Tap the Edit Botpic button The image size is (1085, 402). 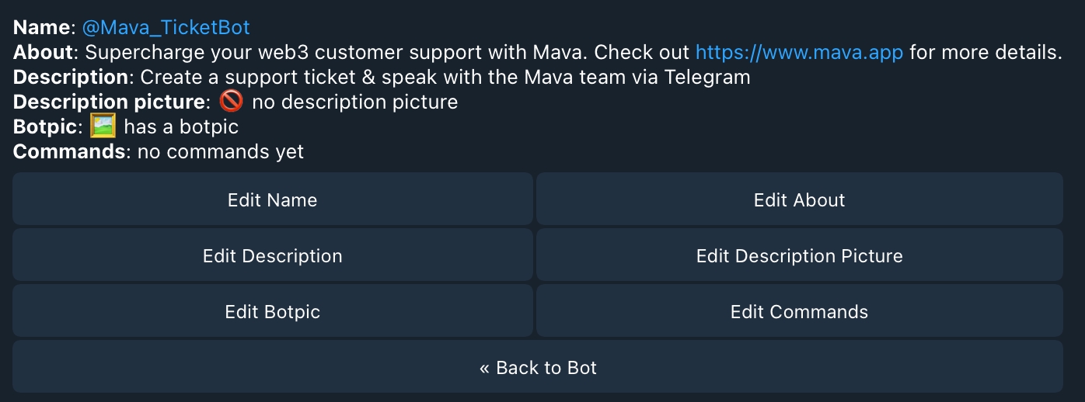pos(272,312)
